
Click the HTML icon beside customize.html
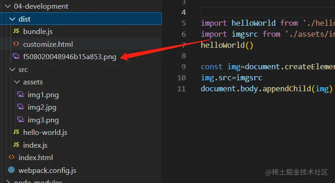point(16,44)
